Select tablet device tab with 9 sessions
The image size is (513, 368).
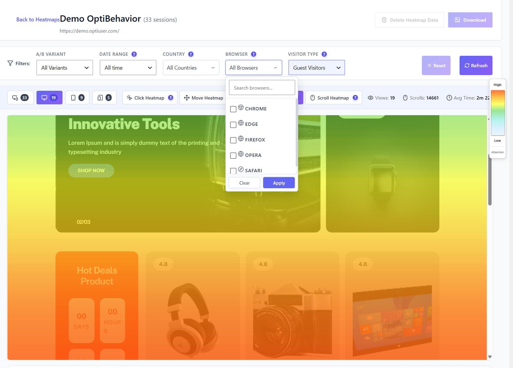coord(77,98)
